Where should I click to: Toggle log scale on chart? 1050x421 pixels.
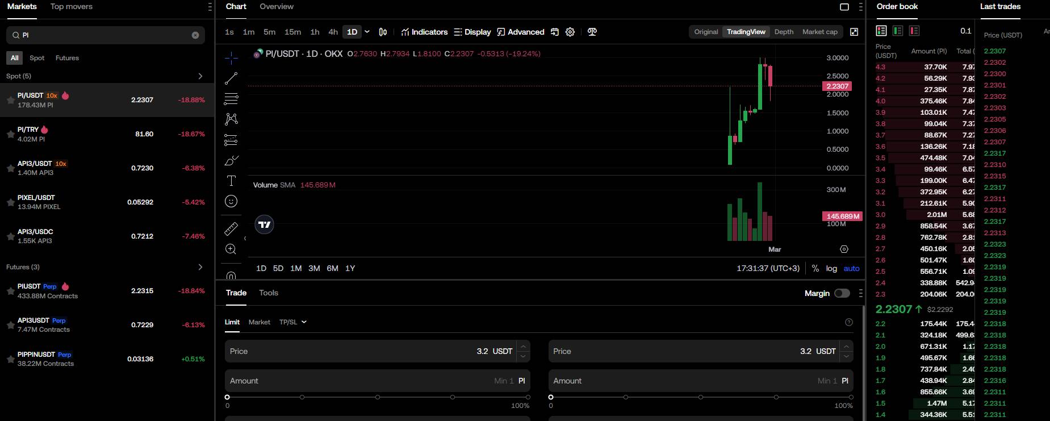tap(831, 268)
